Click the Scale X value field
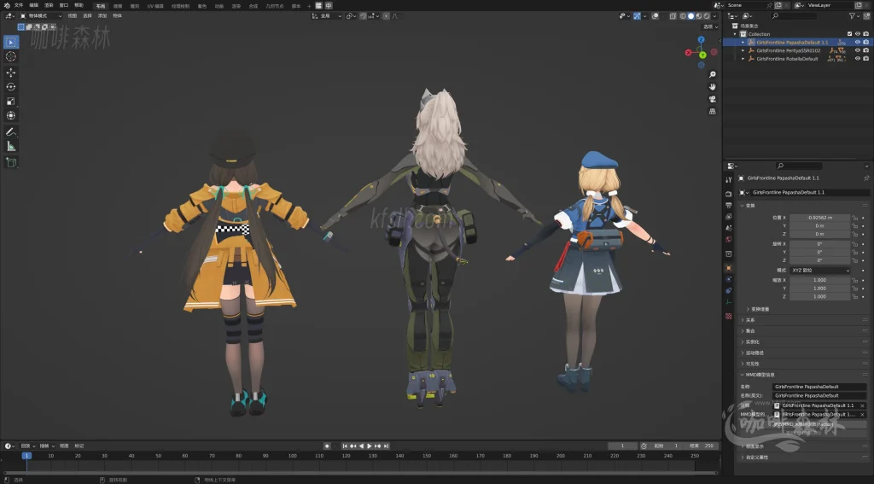The height and width of the screenshot is (484, 874). pos(820,280)
